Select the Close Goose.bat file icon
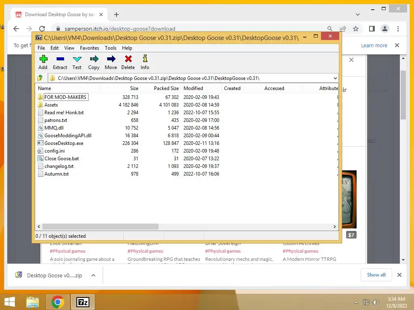Image resolution: width=414 pixels, height=310 pixels. (x=40, y=158)
